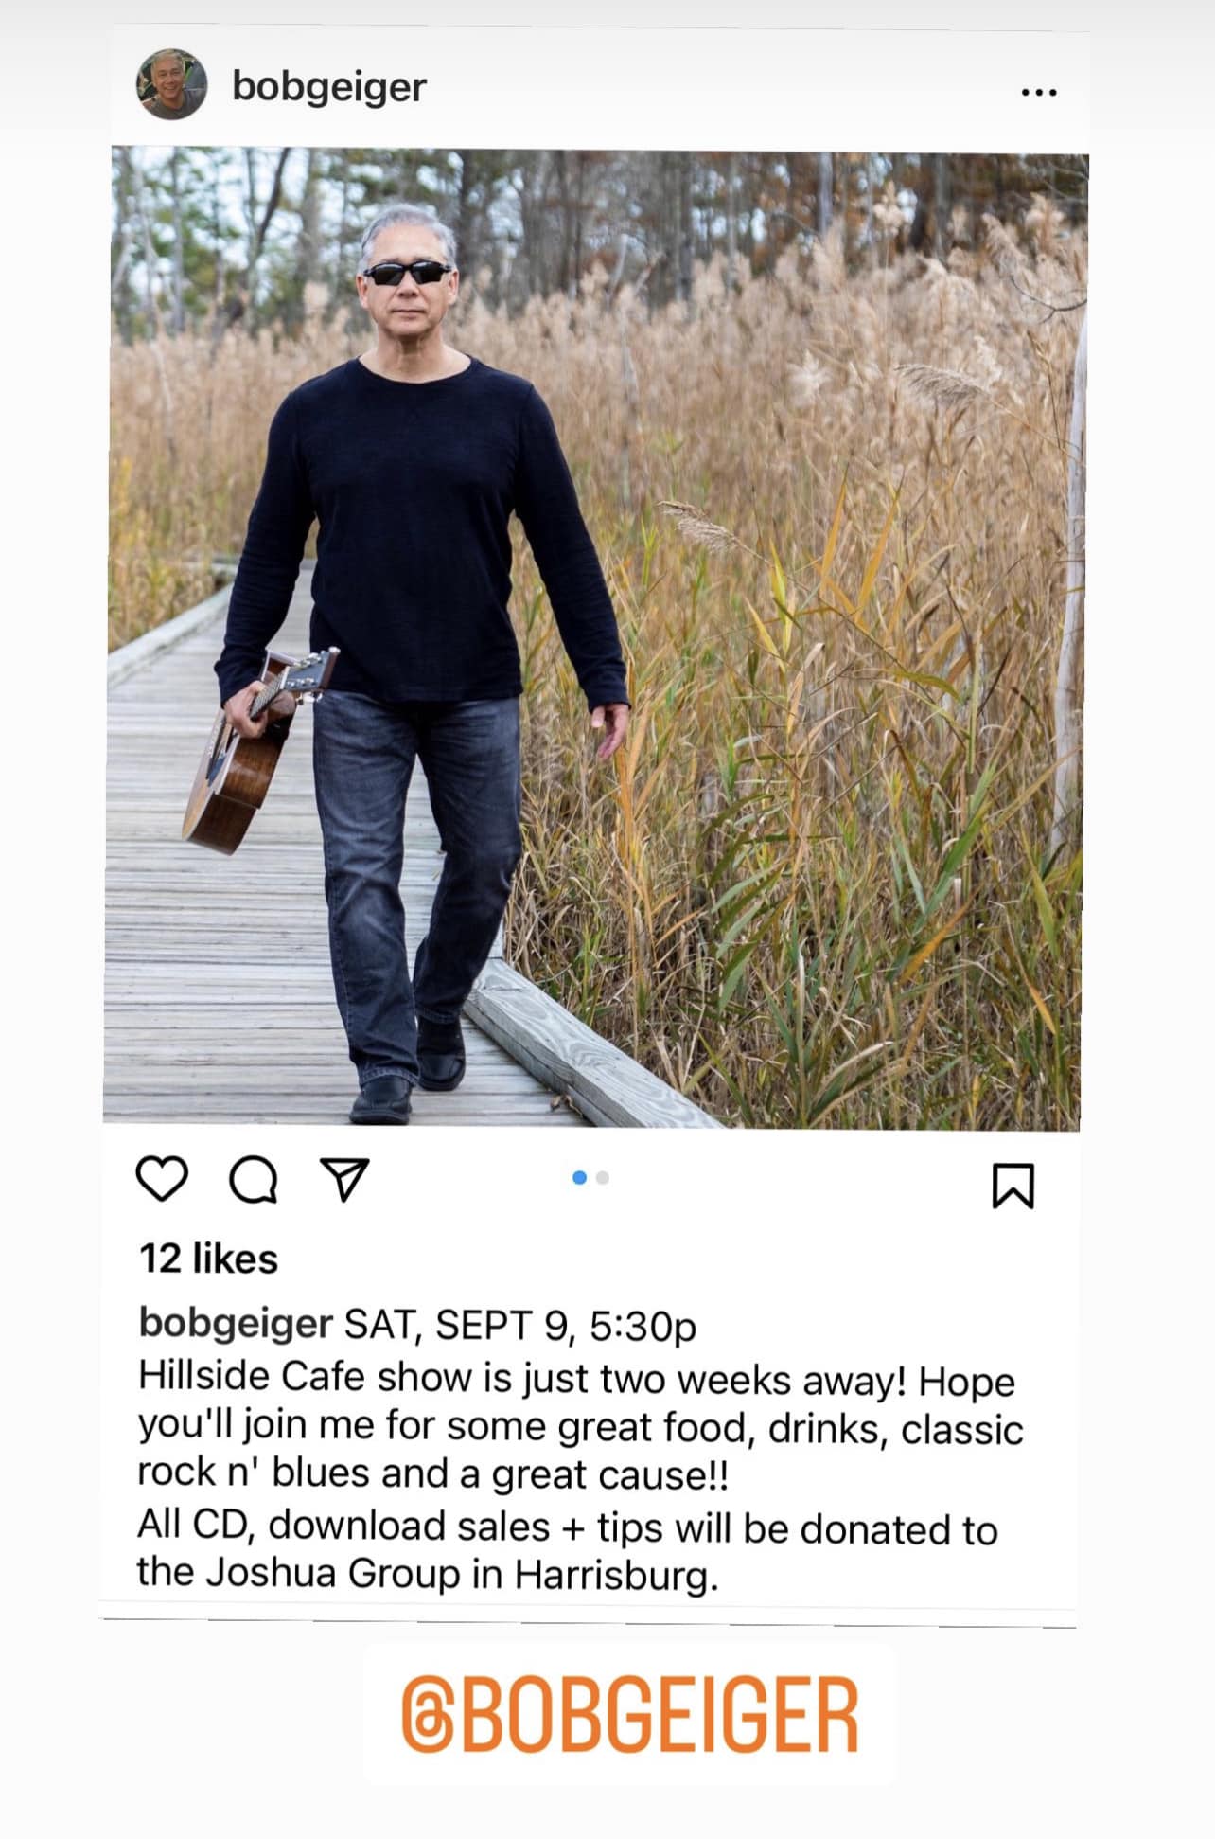Screen dimensions: 1215x1839
Task: View who liked via 12 likes
Action: point(208,1259)
